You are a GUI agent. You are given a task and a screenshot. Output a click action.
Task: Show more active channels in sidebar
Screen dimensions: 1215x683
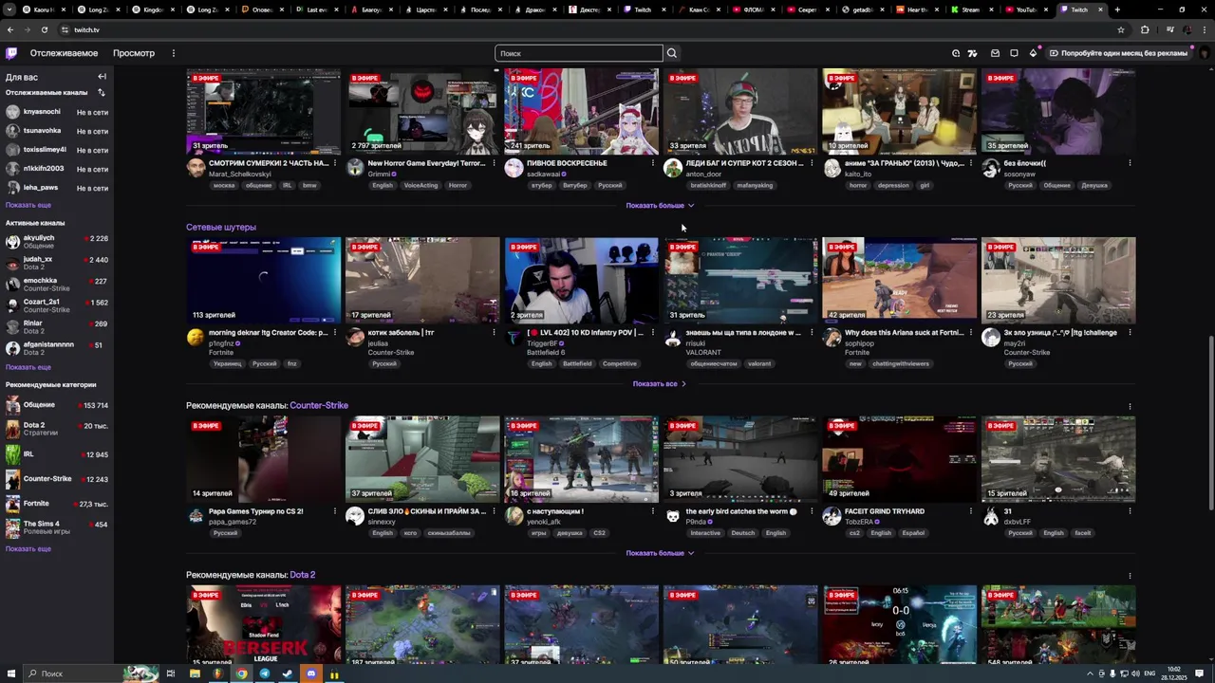pyautogui.click(x=28, y=367)
